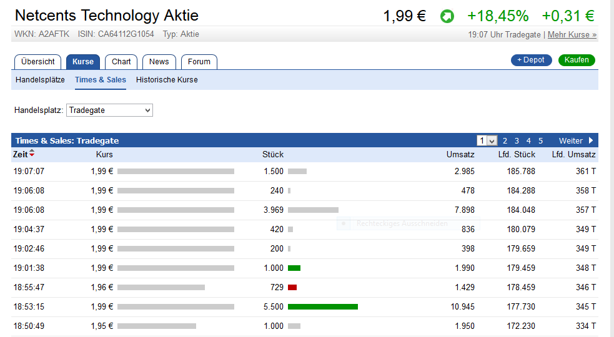
Task: Click the red volume bar for 729 Stück
Action: (292, 288)
